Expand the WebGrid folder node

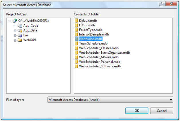15,40
